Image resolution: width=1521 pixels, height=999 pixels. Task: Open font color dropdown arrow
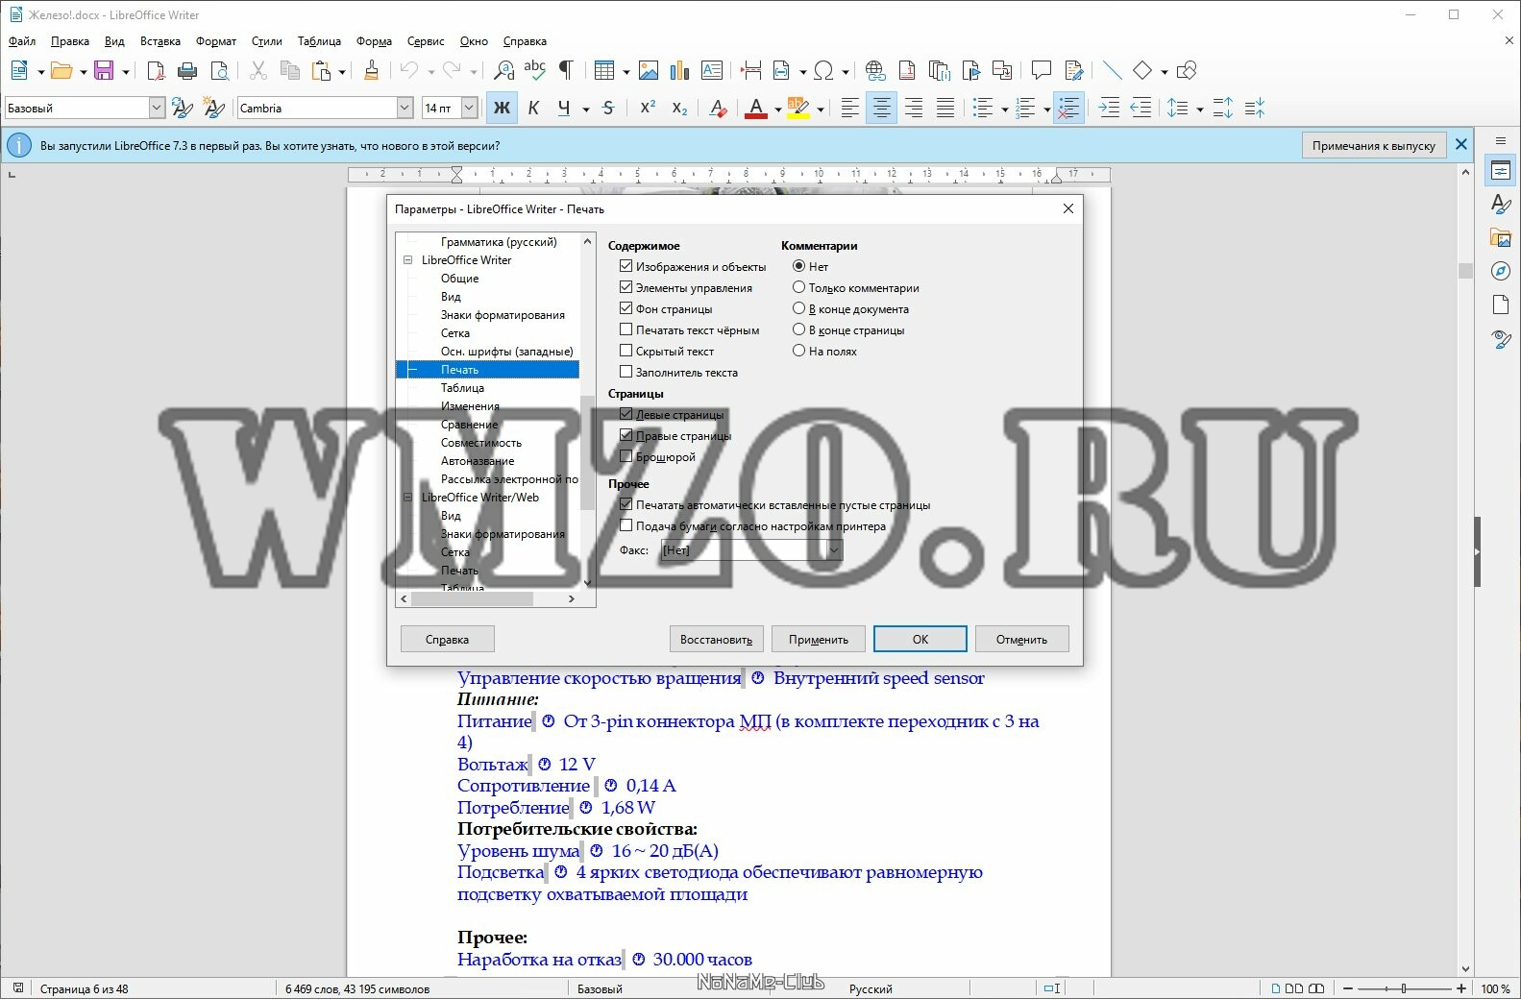[x=777, y=110]
